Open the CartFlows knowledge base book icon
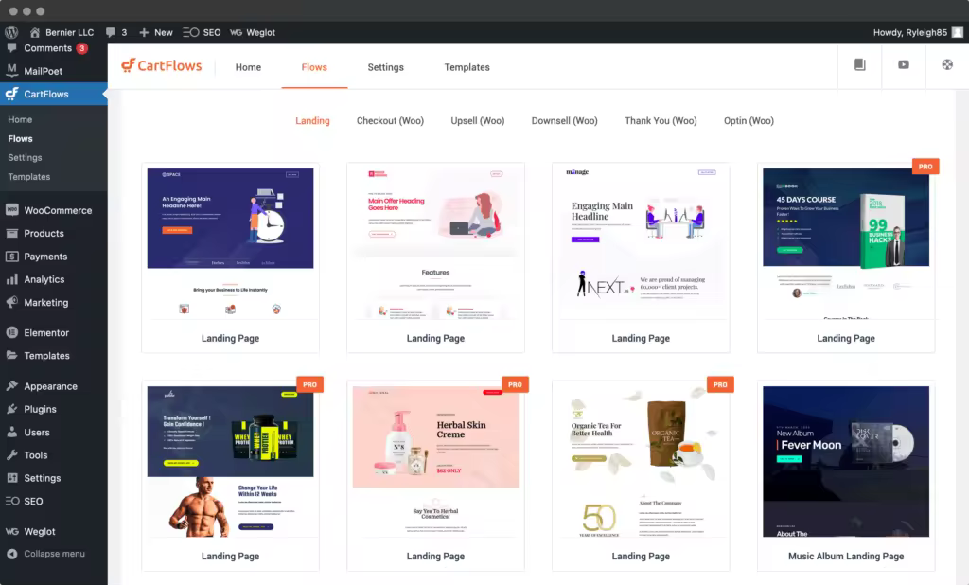 pyautogui.click(x=859, y=64)
